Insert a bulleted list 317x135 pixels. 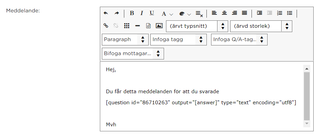tap(290, 13)
